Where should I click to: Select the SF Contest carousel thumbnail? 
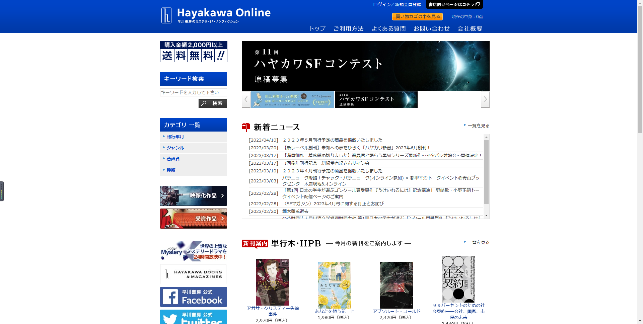376,99
